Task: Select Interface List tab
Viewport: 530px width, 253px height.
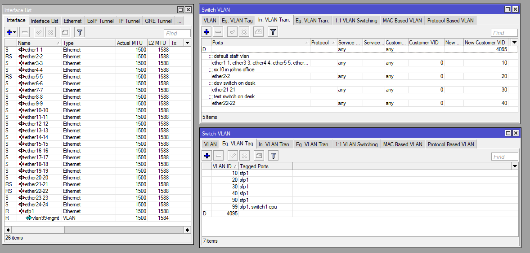Action: coord(45,21)
